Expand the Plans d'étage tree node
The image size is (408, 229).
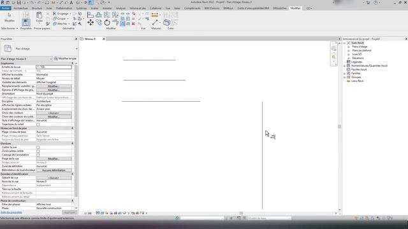click(349, 46)
